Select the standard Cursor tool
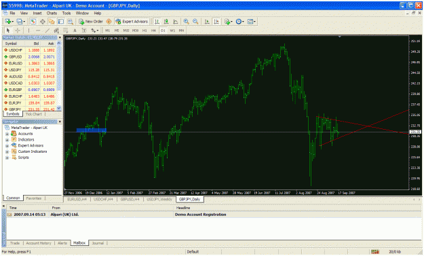 [8, 31]
